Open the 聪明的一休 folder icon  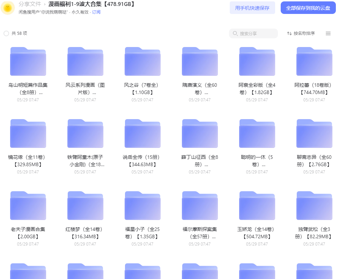tap(257, 133)
